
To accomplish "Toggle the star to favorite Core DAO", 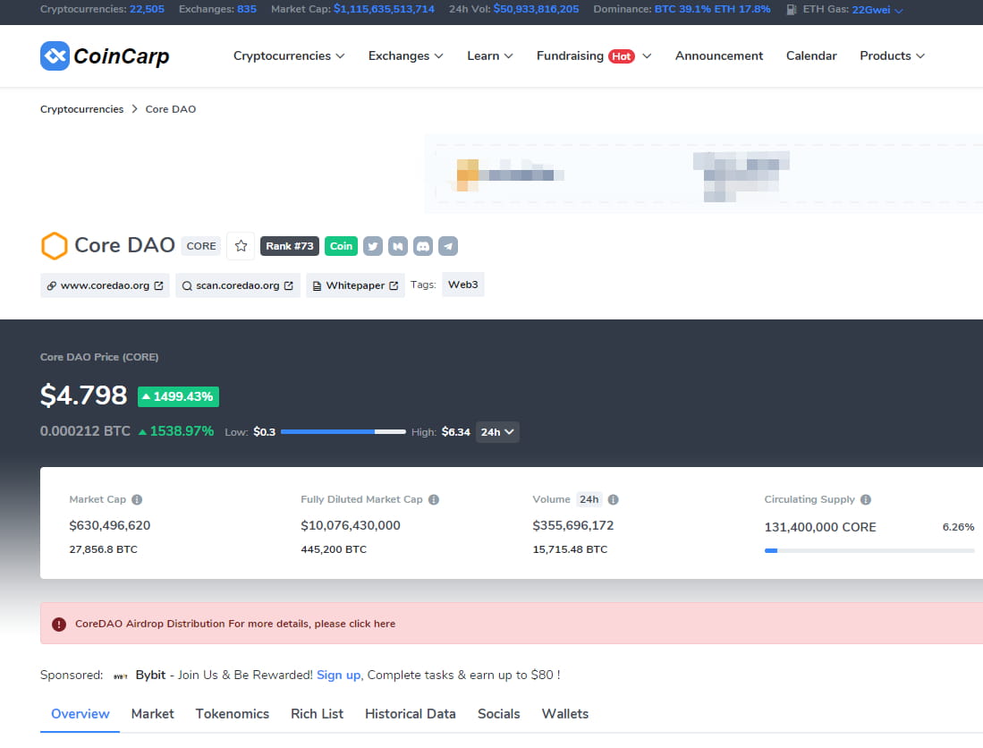I will tap(240, 245).
